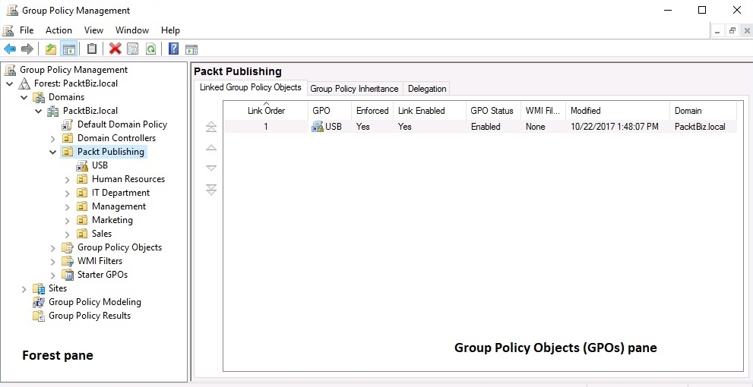753x387 pixels.
Task: Click the red Delete icon
Action: click(115, 49)
